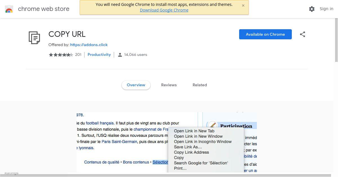Open the Download Google Chrome link

164,10
